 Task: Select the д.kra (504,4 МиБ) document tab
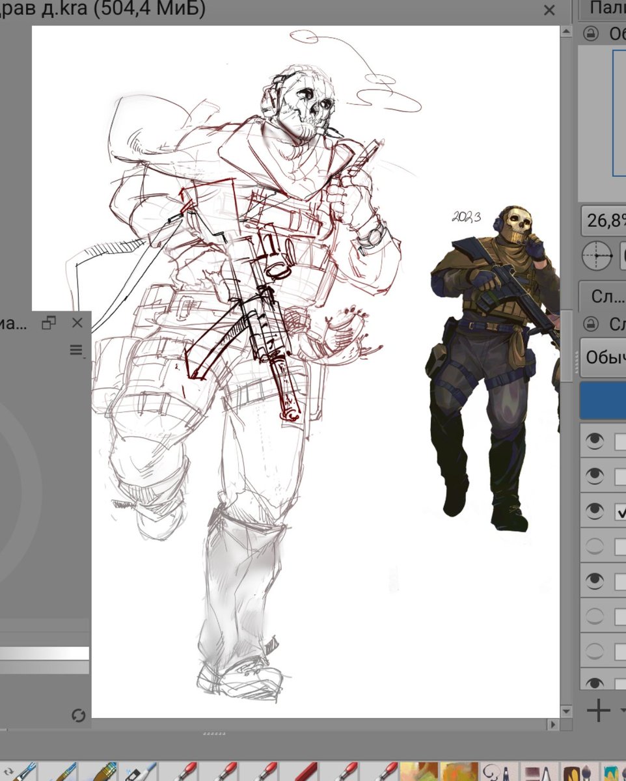(x=104, y=9)
